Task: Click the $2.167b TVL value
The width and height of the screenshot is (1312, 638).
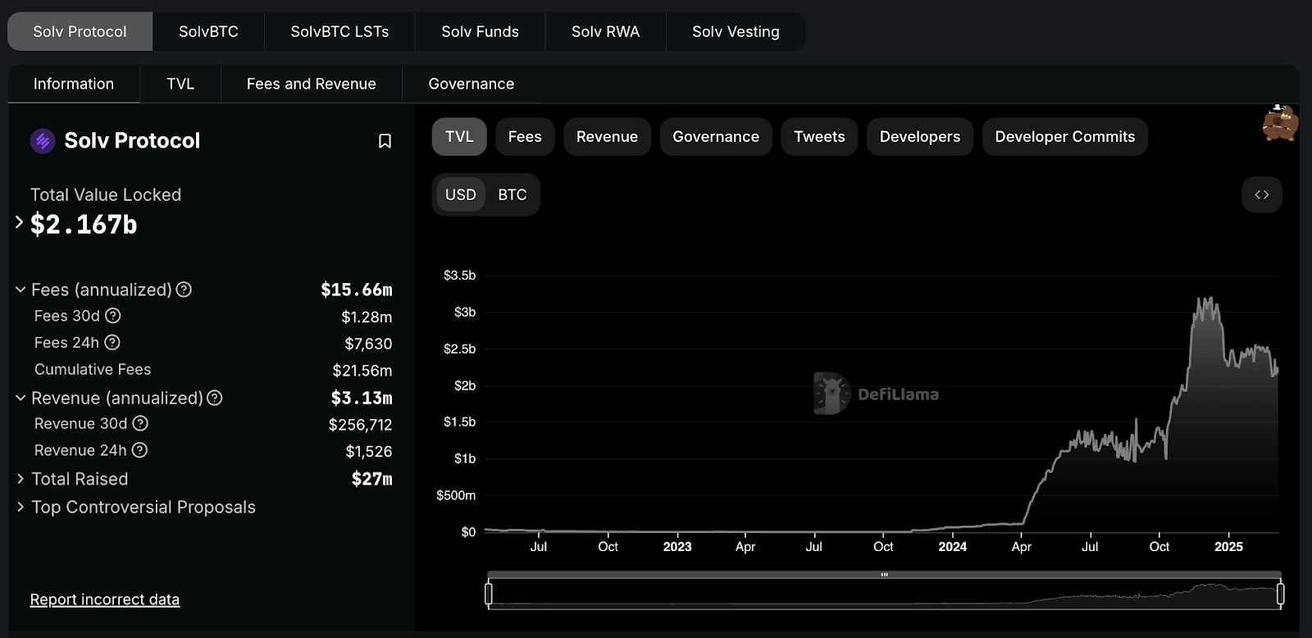Action: [x=84, y=224]
